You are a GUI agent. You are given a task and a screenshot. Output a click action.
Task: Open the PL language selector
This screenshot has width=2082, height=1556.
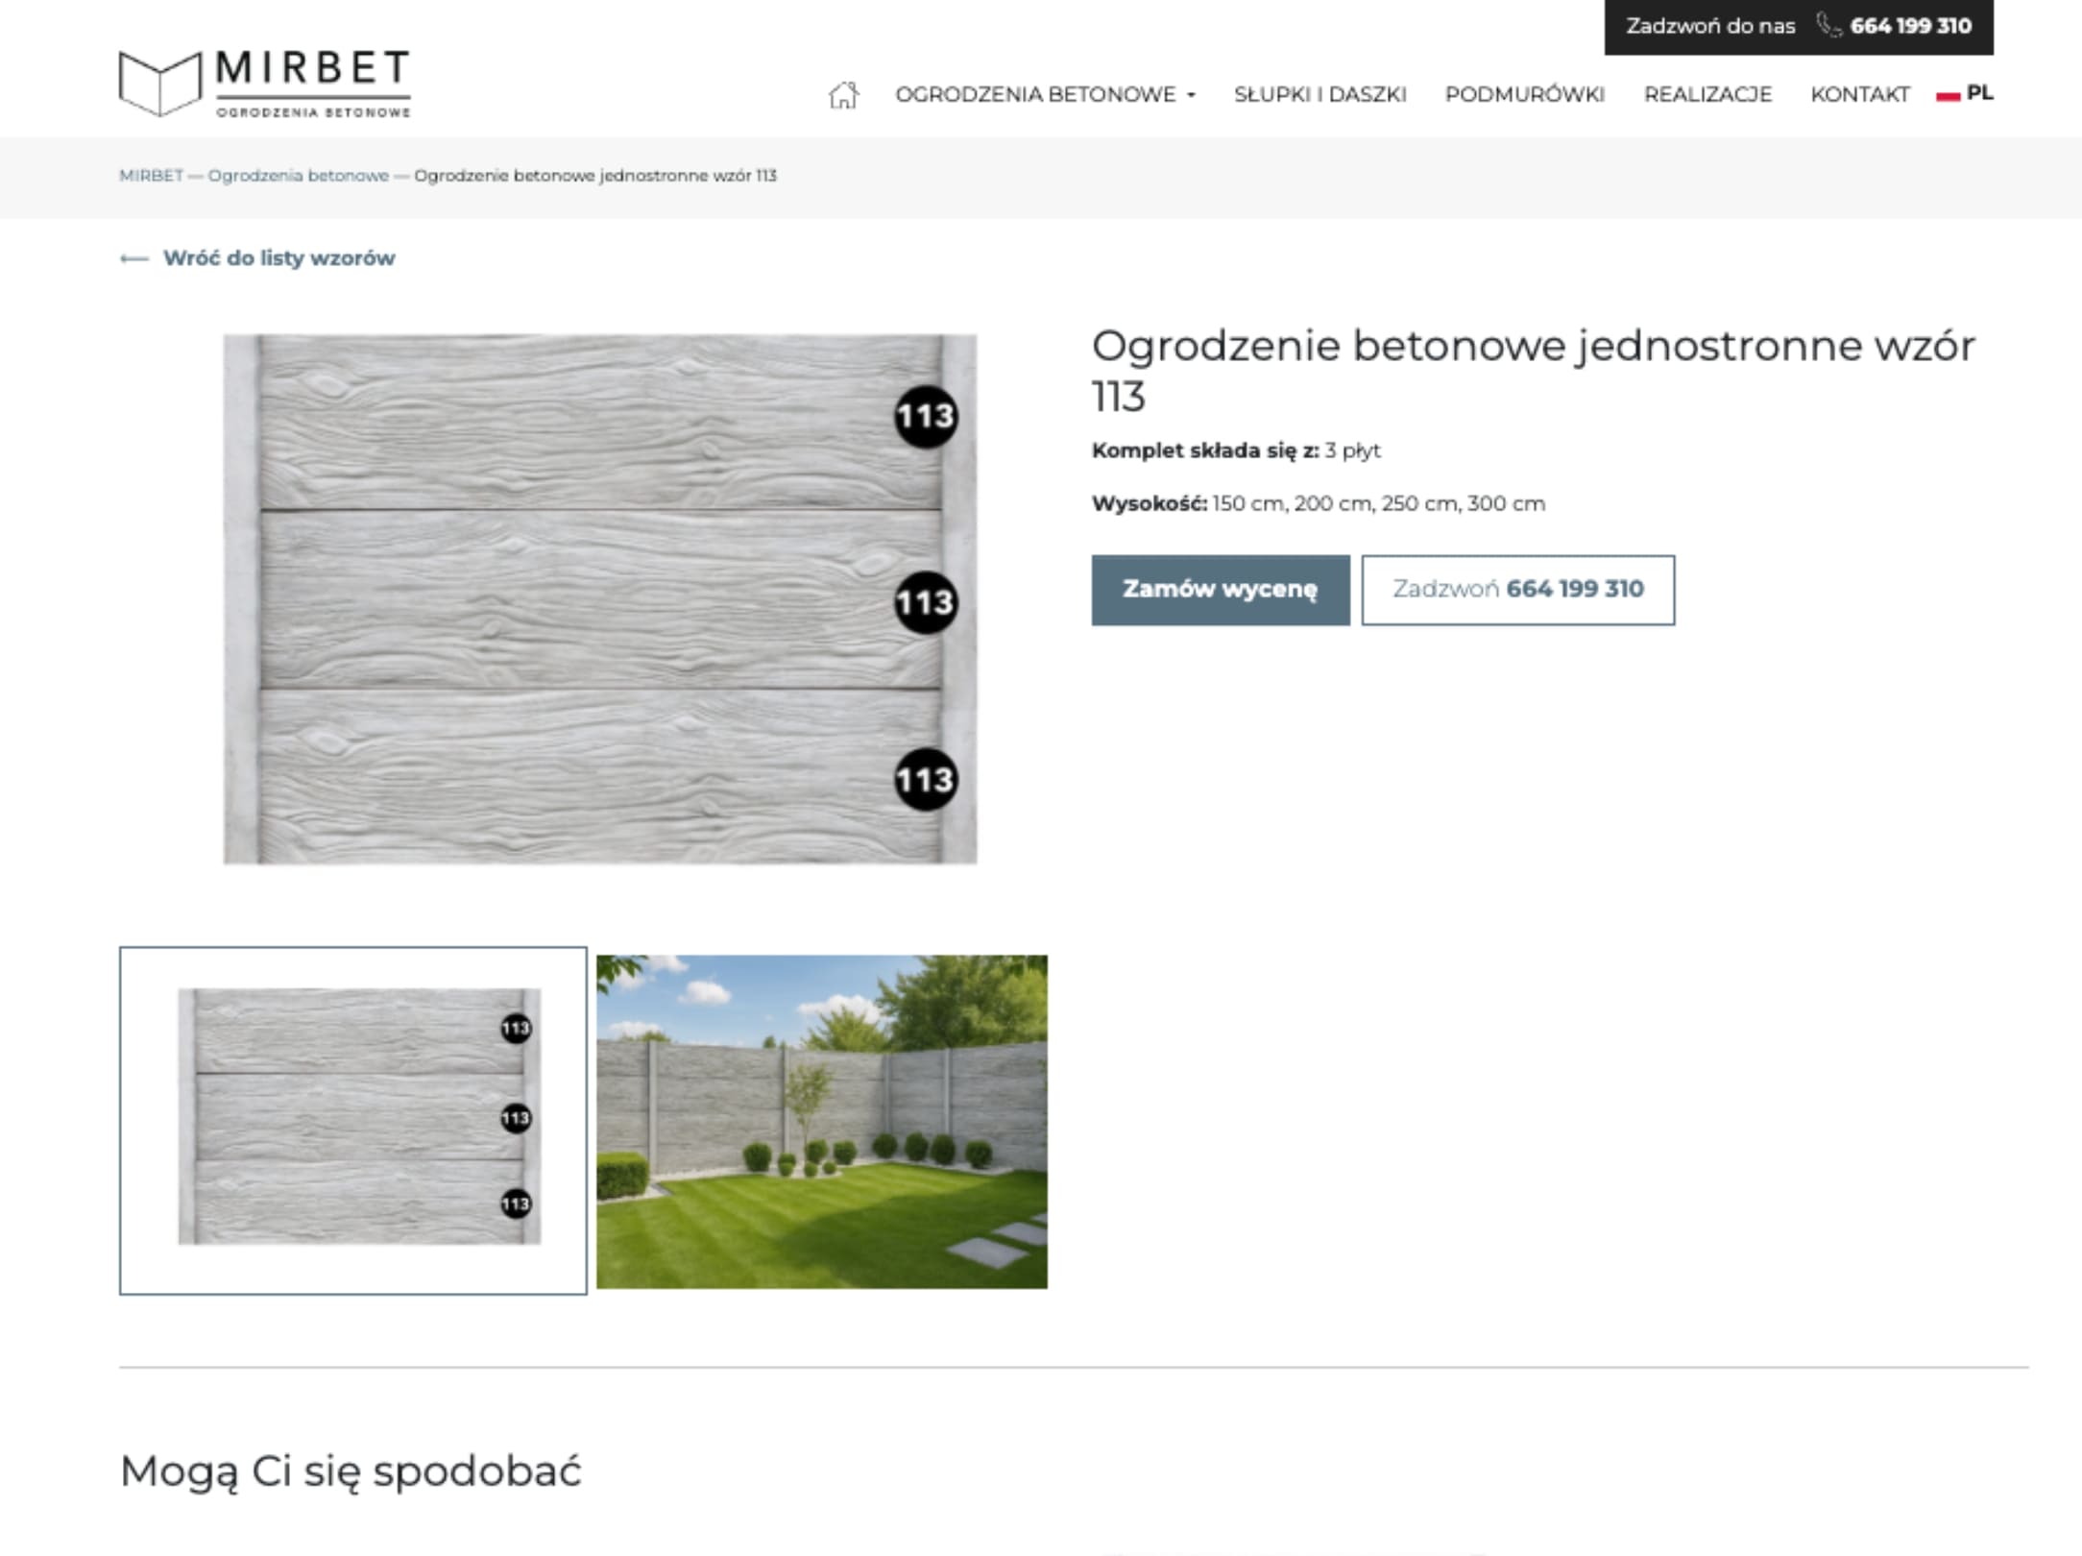[x=1978, y=93]
